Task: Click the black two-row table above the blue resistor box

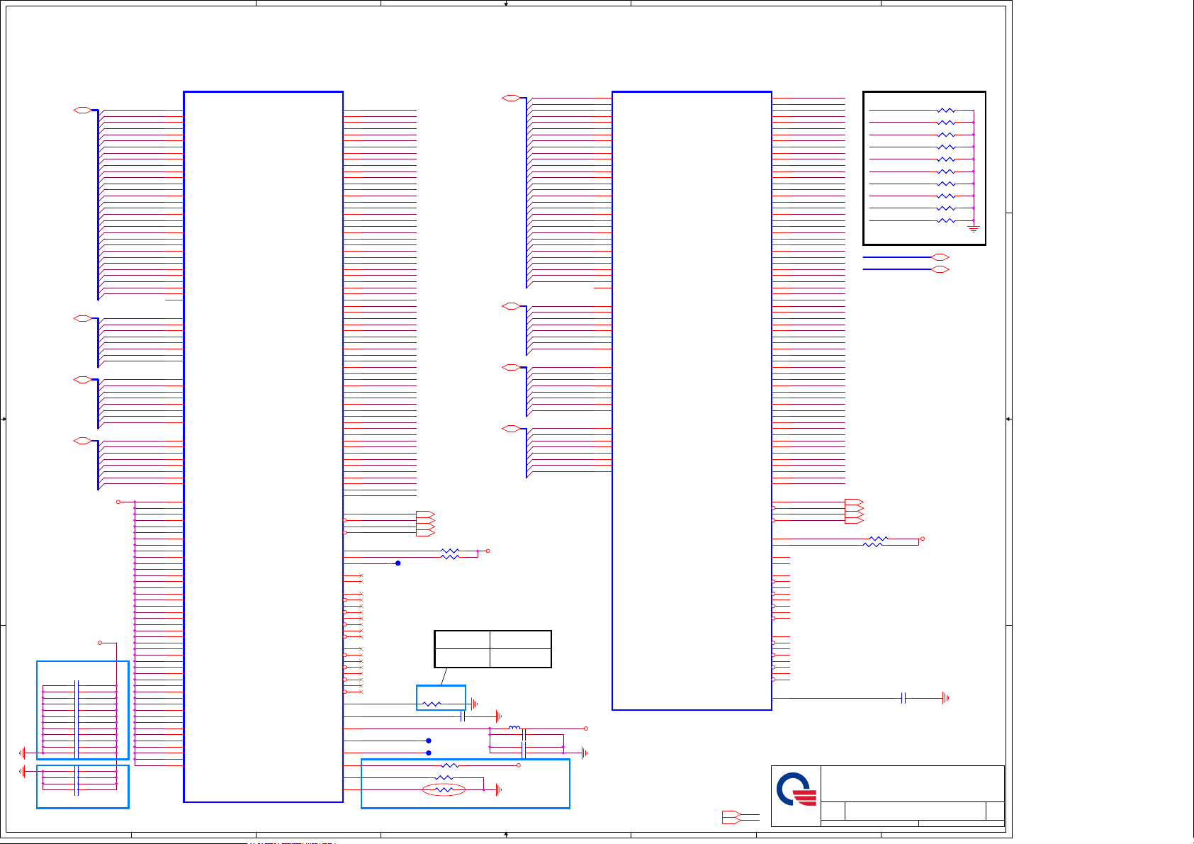Action: tap(492, 649)
